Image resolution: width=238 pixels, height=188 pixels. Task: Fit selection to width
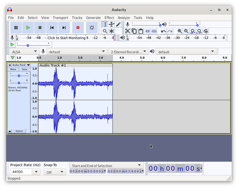(x=193, y=31)
